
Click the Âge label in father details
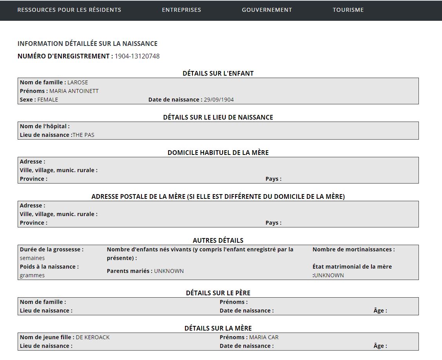click(x=380, y=311)
